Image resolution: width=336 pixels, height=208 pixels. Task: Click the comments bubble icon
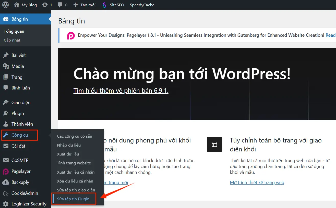(60, 5)
